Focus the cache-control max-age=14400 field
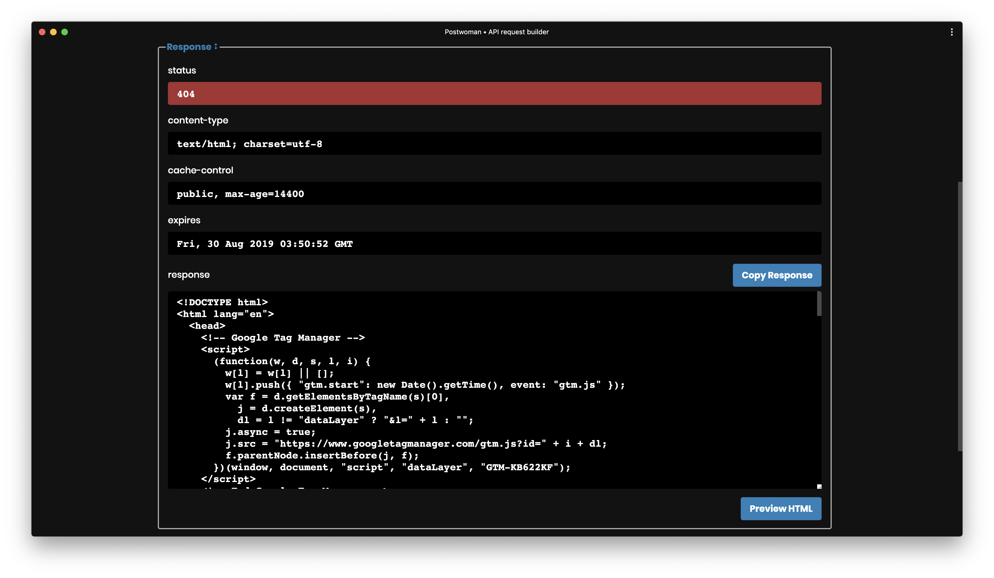Screen dimensions: 994x578 pos(494,193)
